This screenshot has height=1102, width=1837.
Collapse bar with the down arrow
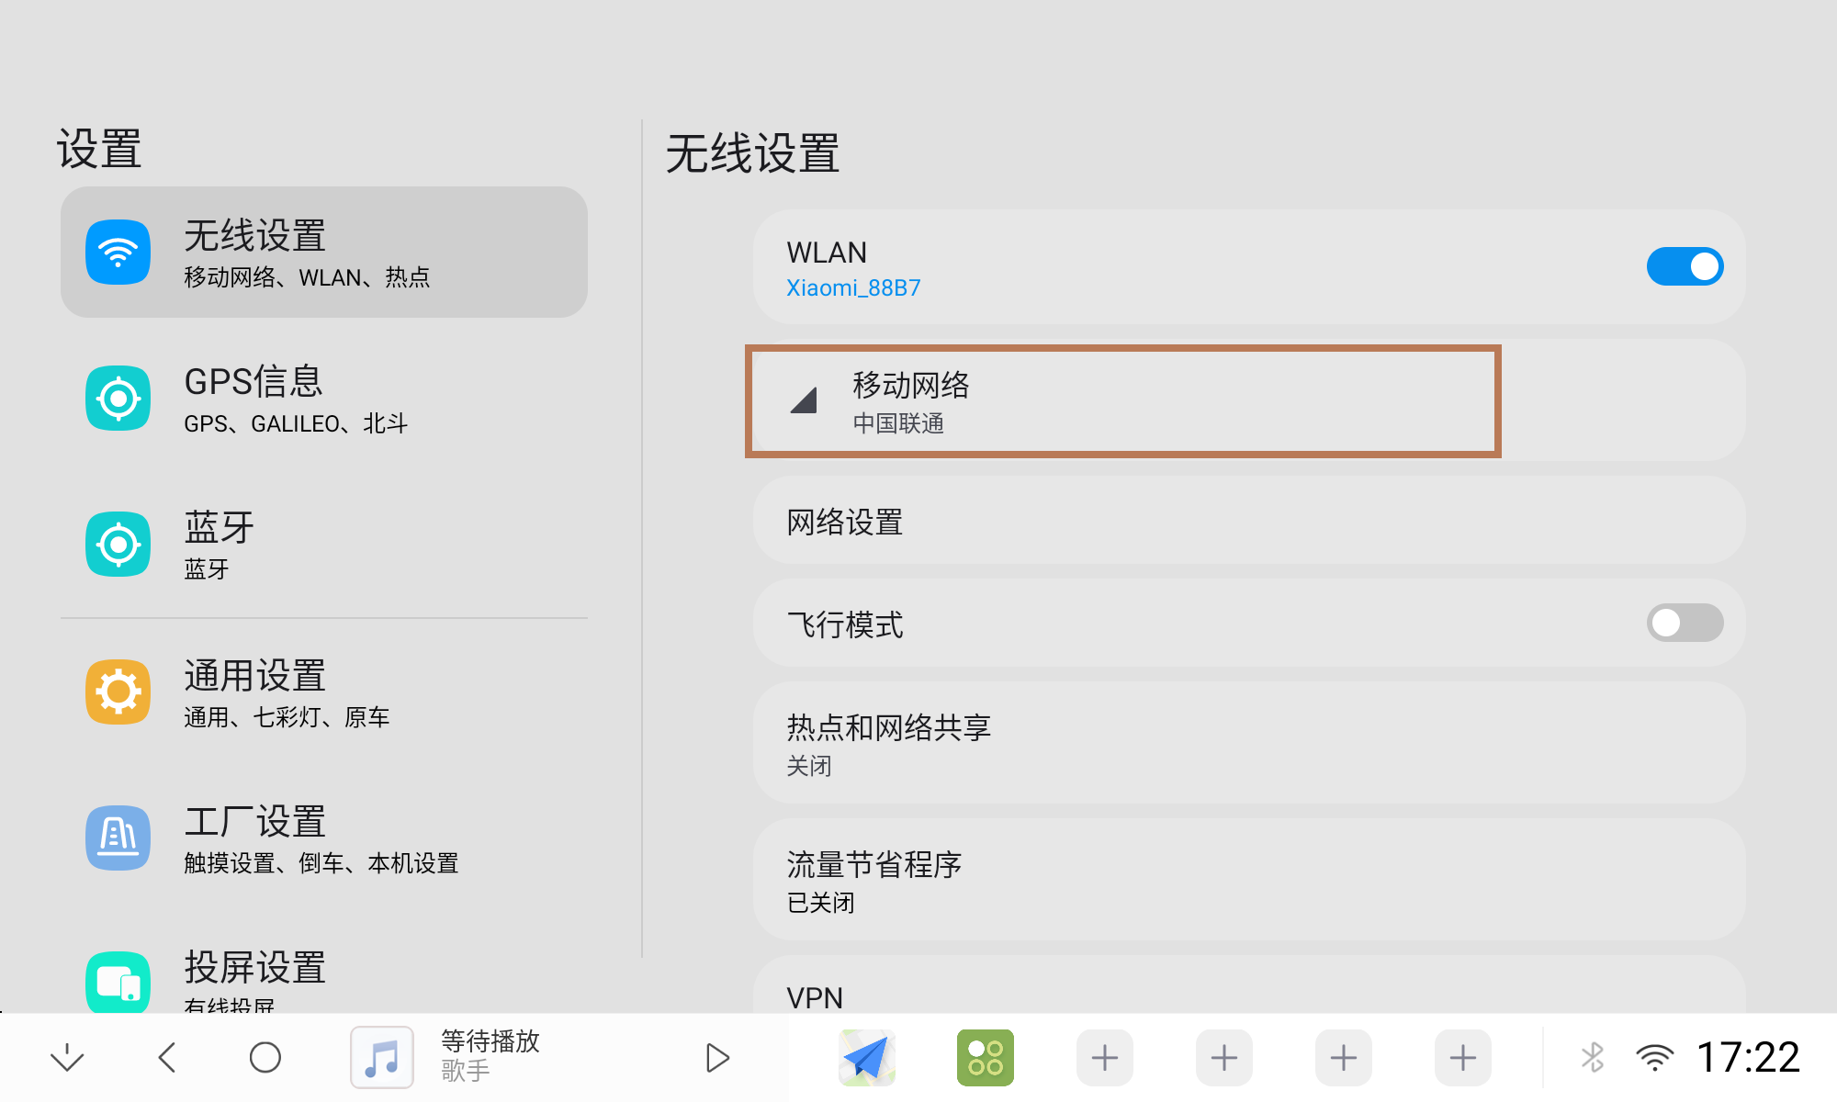coord(67,1057)
